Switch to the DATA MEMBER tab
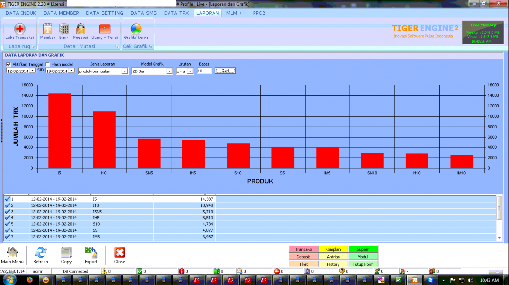This screenshot has height=285, width=509. point(62,13)
